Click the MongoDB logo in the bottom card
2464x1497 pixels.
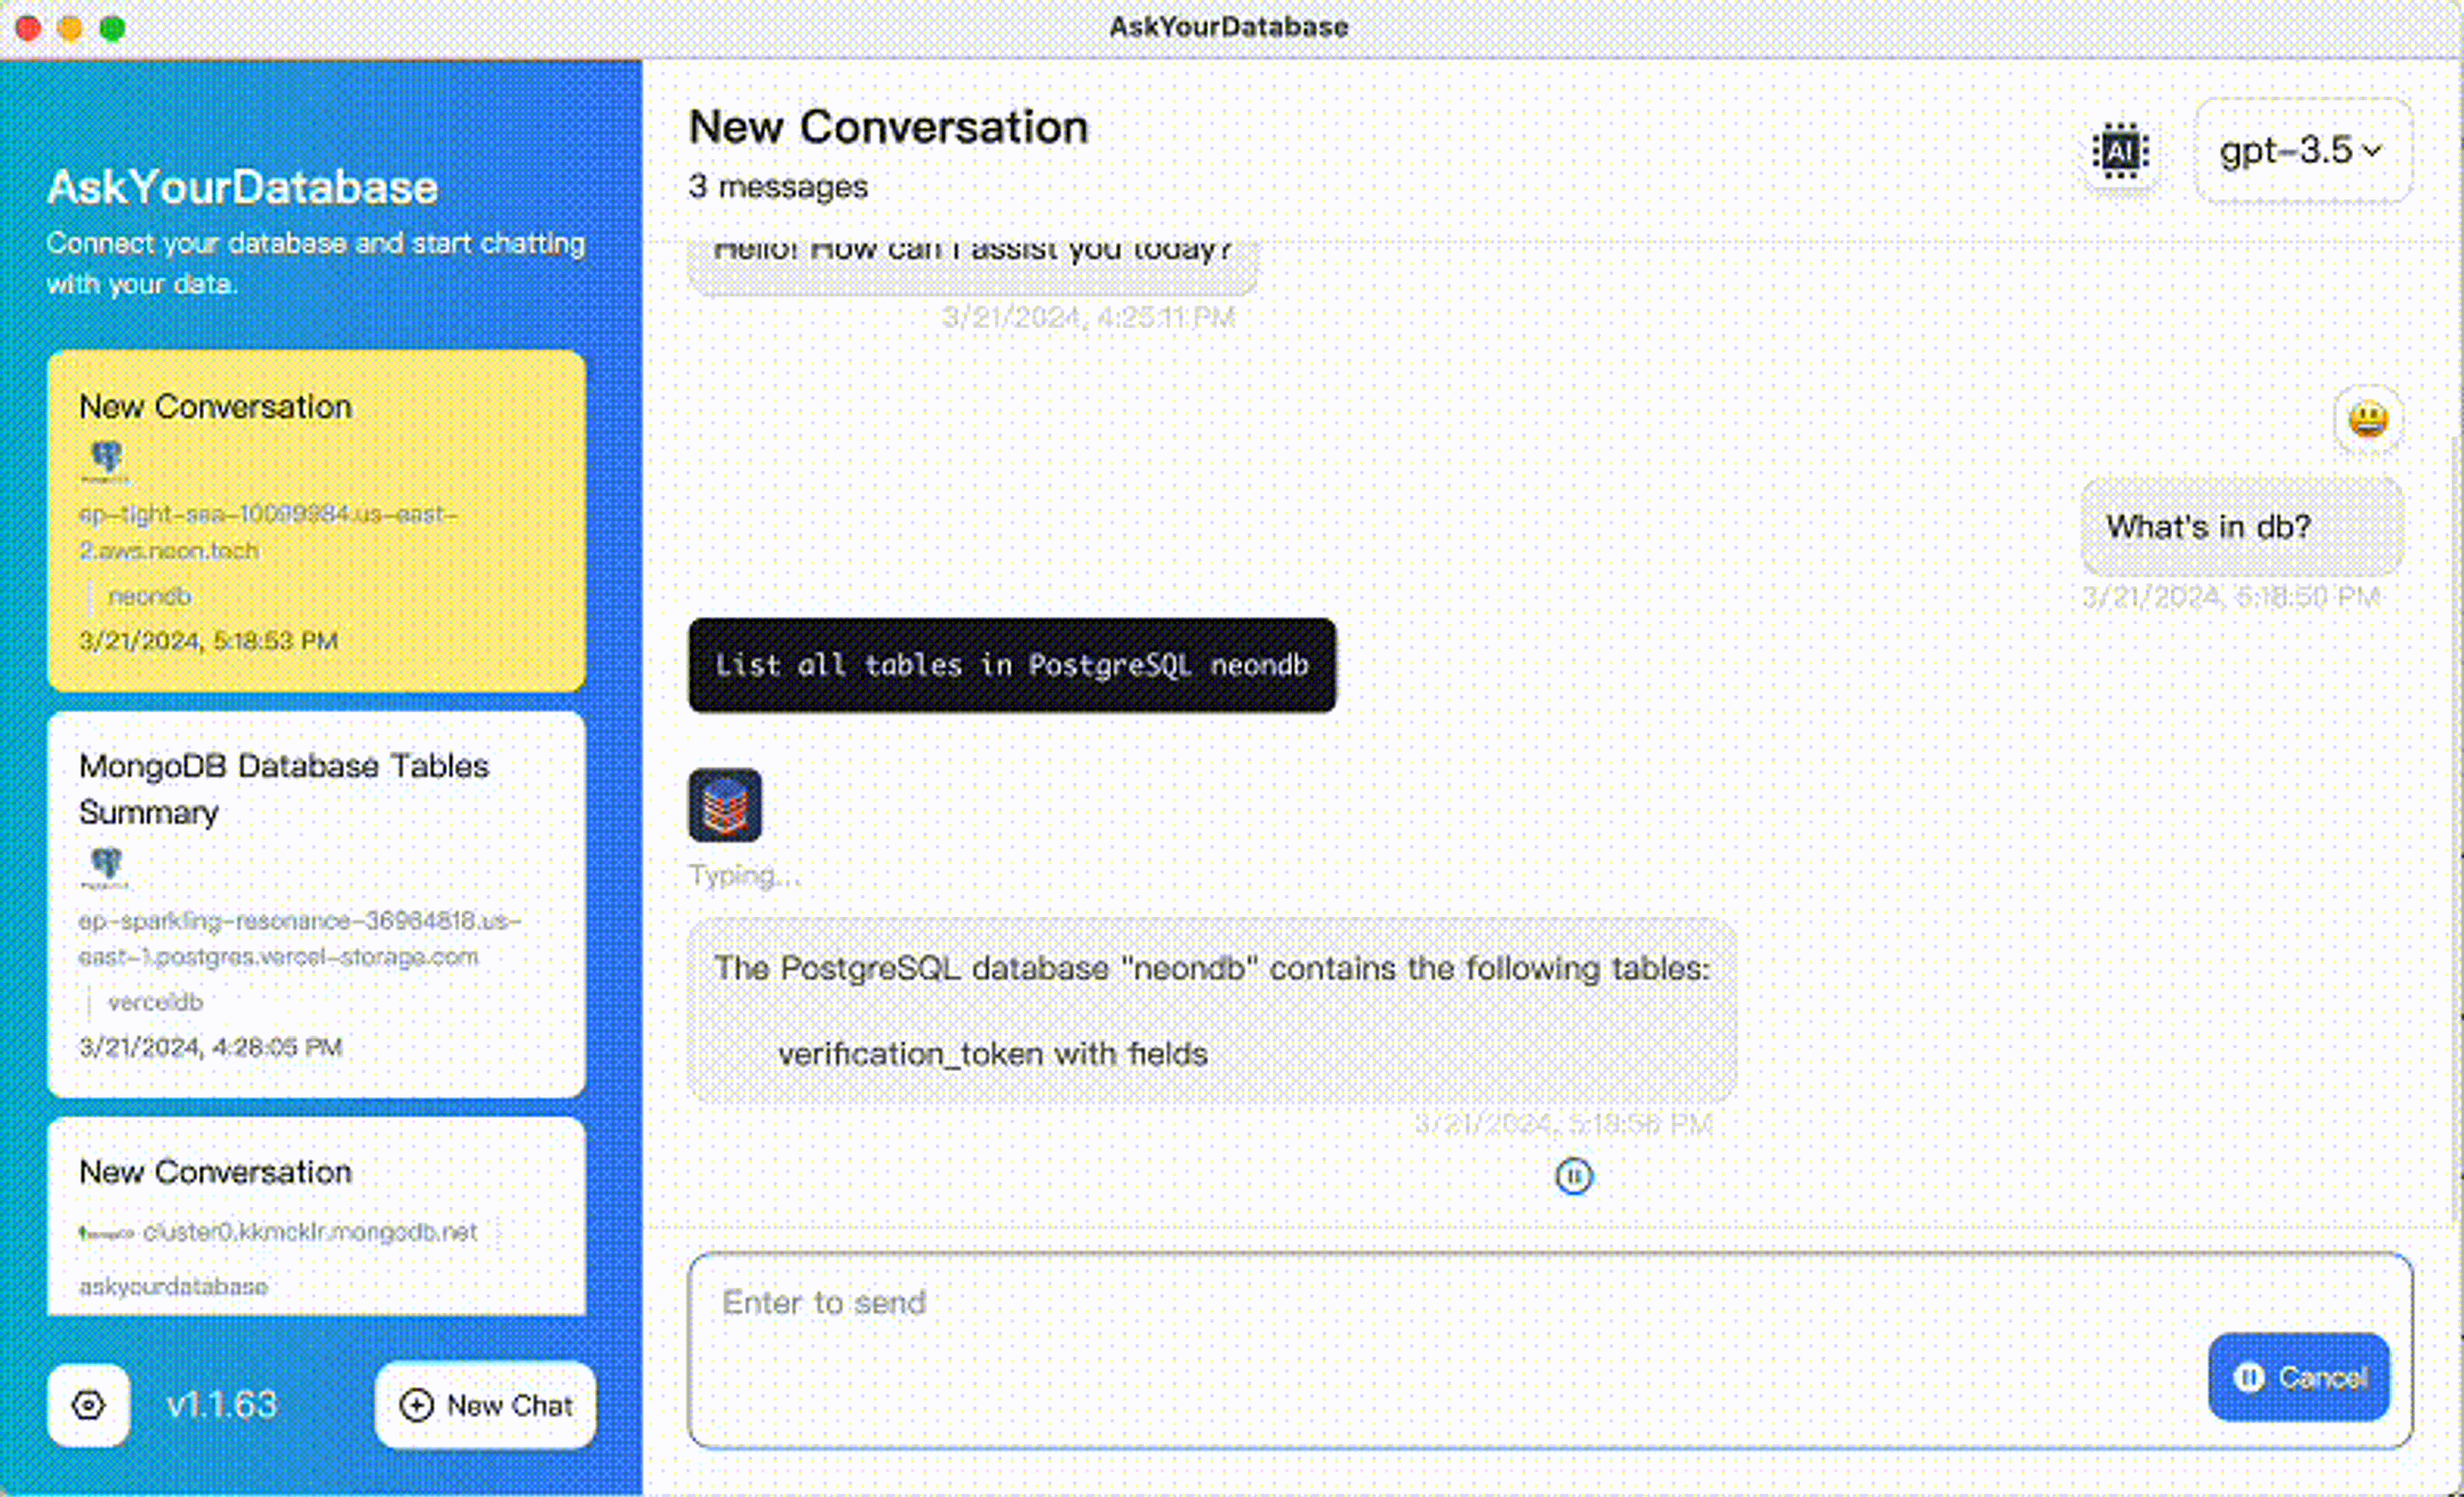(x=106, y=1233)
